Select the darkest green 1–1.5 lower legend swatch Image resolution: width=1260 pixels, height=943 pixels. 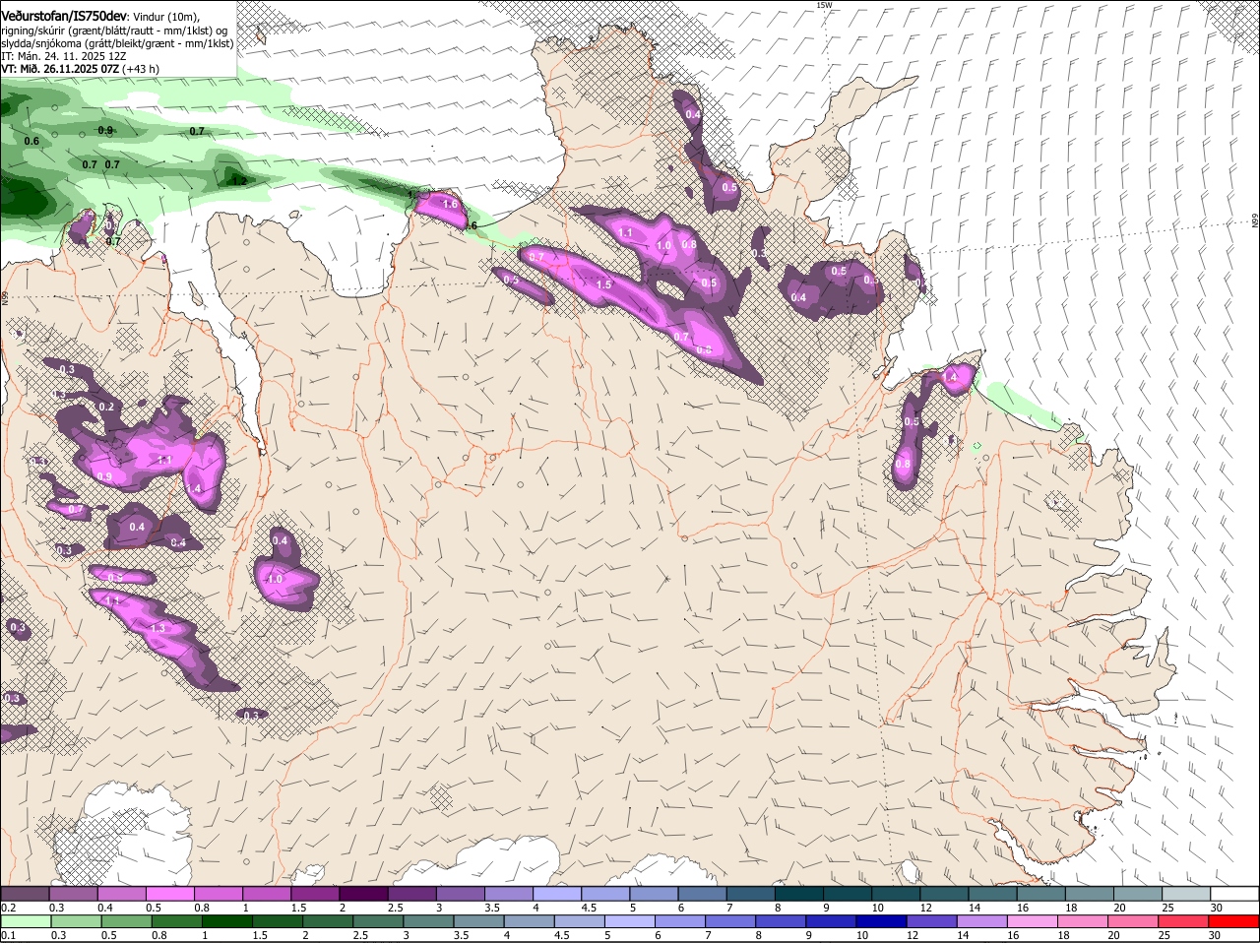coord(226,922)
